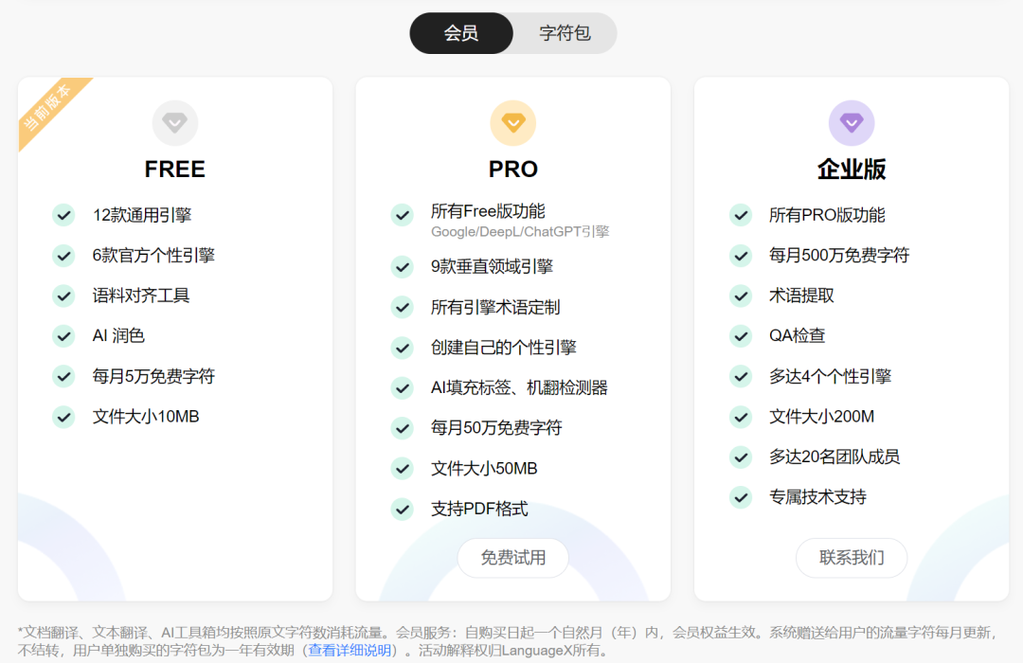Screen dimensions: 1023x663
Task: Click the 所有Free版功能 text
Action: coord(488,211)
